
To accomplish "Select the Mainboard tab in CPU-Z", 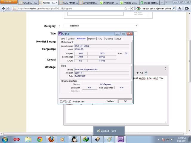I will (x=81, y=38).
